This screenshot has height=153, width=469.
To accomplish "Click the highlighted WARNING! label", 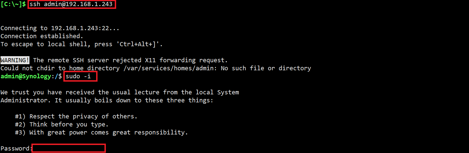I will (x=15, y=60).
